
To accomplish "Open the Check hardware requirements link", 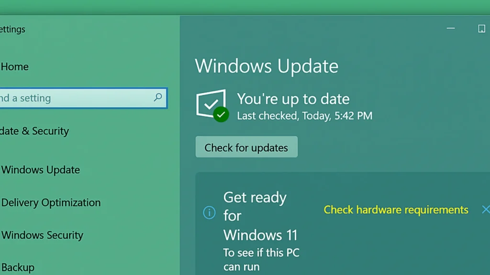I will tap(396, 210).
